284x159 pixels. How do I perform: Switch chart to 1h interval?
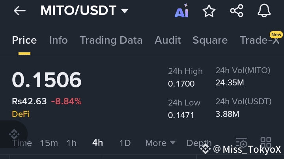[71, 143]
